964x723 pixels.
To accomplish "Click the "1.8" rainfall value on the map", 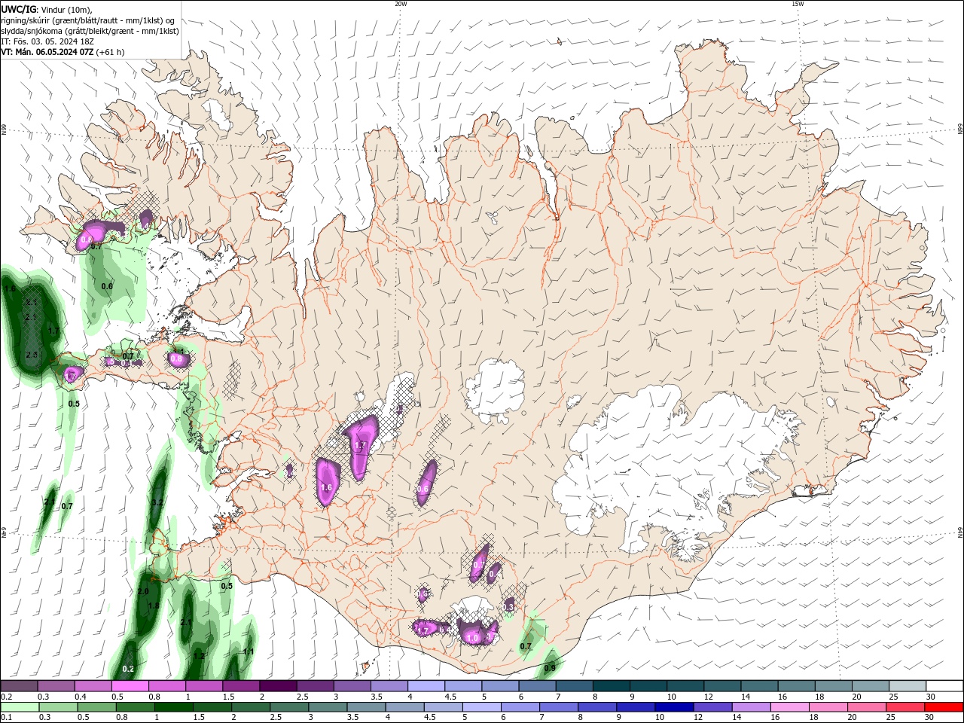I will pyautogui.click(x=154, y=606).
